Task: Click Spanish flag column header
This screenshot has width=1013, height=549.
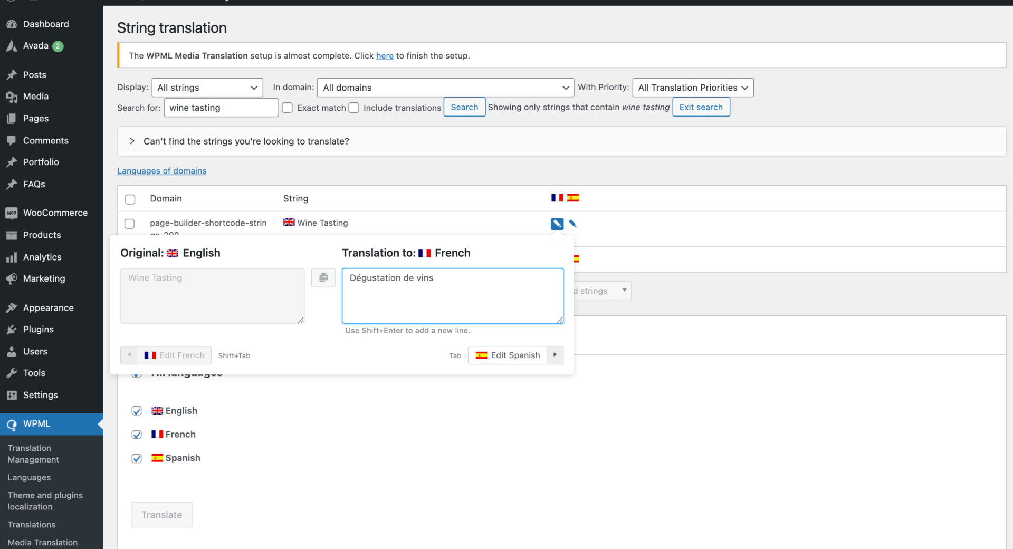Action: (573, 198)
